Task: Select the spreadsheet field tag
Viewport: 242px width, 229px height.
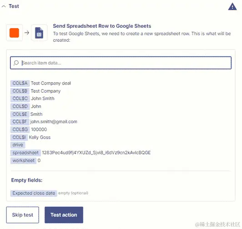Action: pos(25,153)
